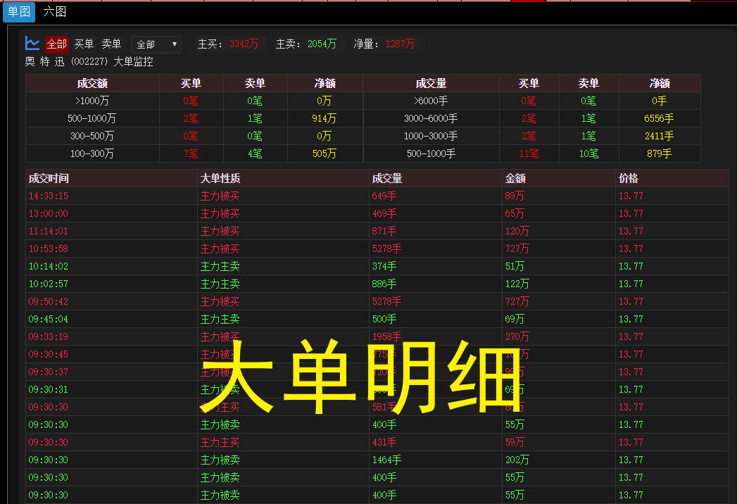Click the 价格 column header

click(629, 178)
